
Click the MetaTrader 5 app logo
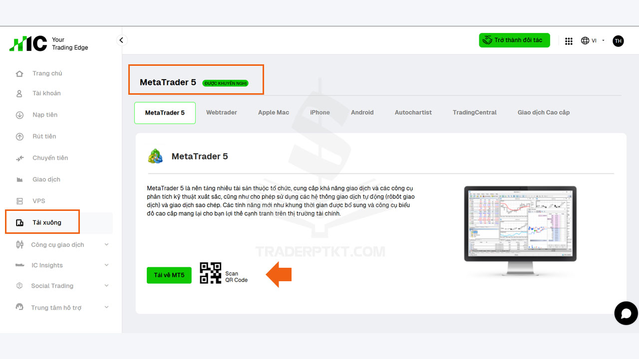(x=155, y=156)
